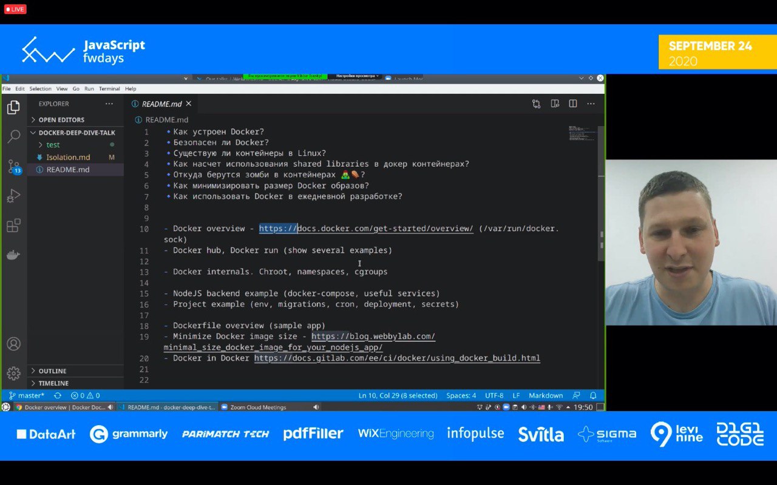The height and width of the screenshot is (485, 777).
Task: Open the Accounts menu icon
Action: [13, 344]
